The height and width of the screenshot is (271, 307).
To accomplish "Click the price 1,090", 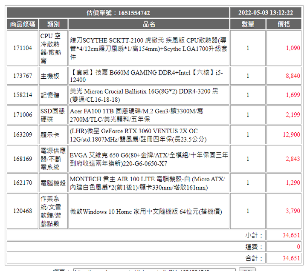I will 293,48.
